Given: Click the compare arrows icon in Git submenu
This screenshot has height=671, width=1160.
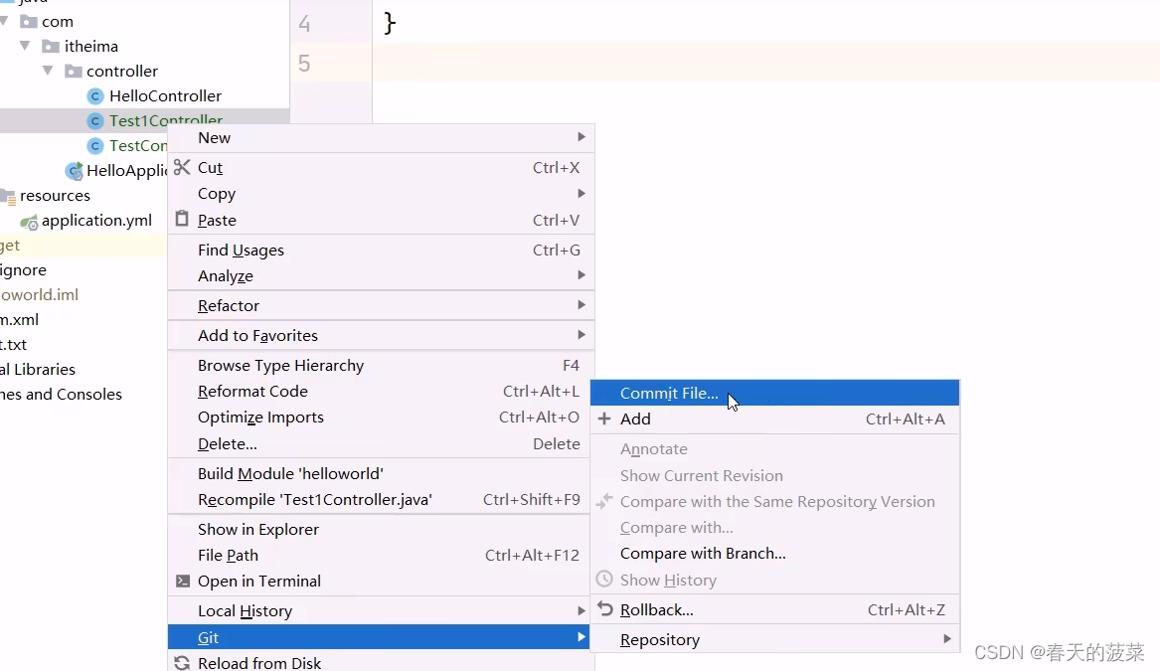Looking at the screenshot, I should click(x=605, y=502).
